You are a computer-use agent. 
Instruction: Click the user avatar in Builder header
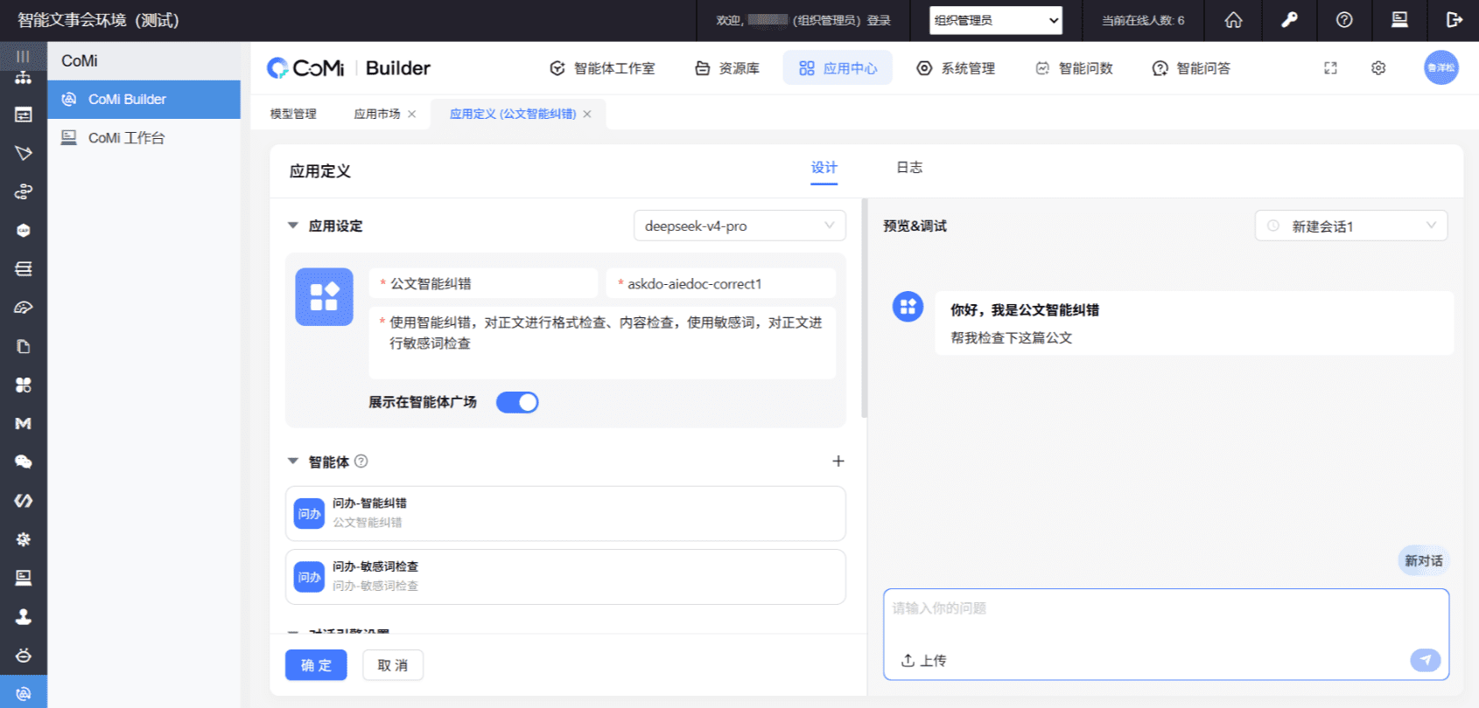[x=1440, y=67]
